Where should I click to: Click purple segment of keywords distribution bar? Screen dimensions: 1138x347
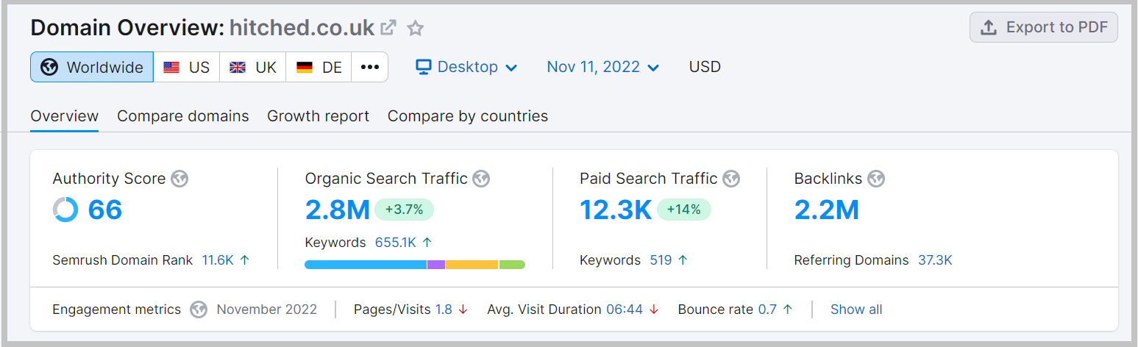click(x=436, y=265)
